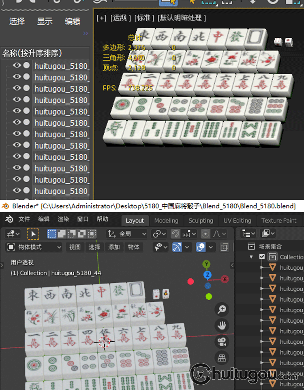The height and width of the screenshot is (390, 304).
Task: Uncheck the Collection visibility checkbox in outliner
Action: 262,257
